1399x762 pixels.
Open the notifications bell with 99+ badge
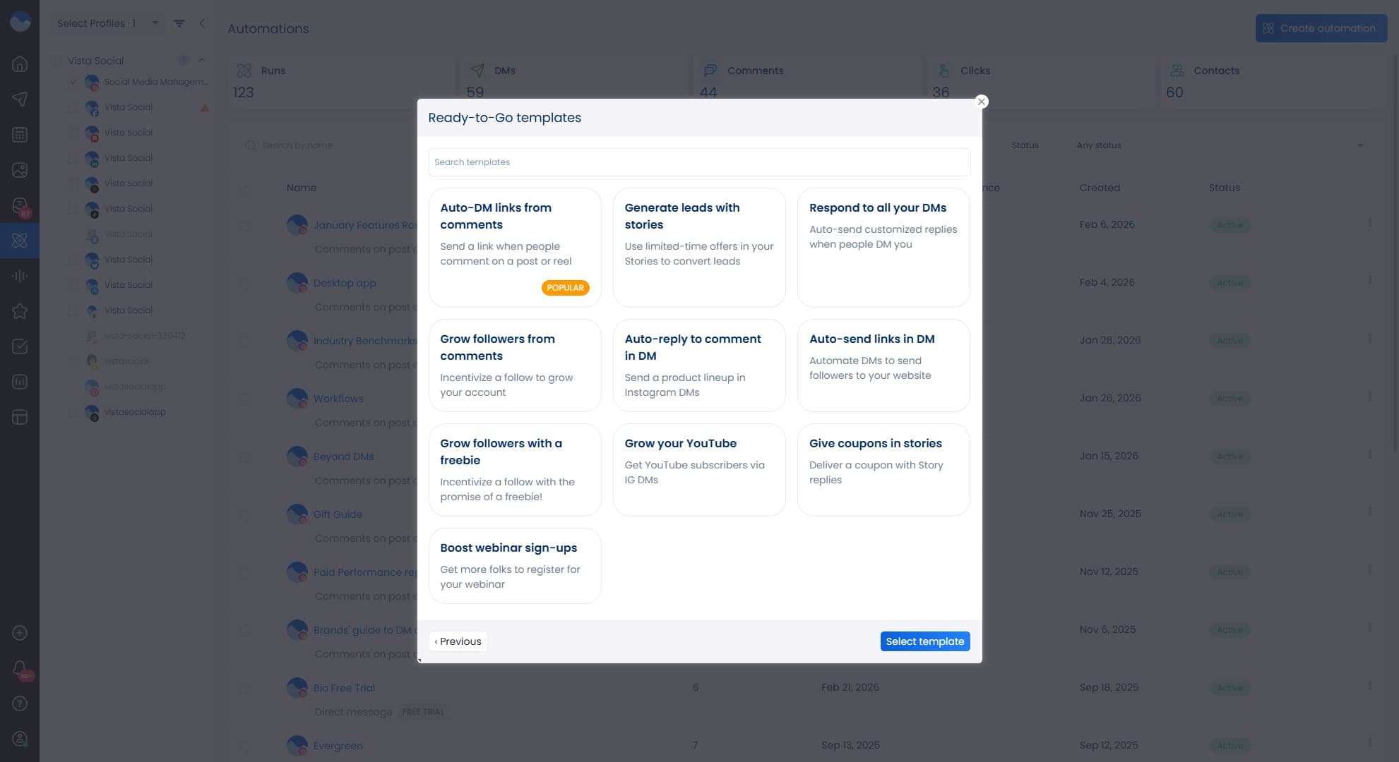click(19, 669)
